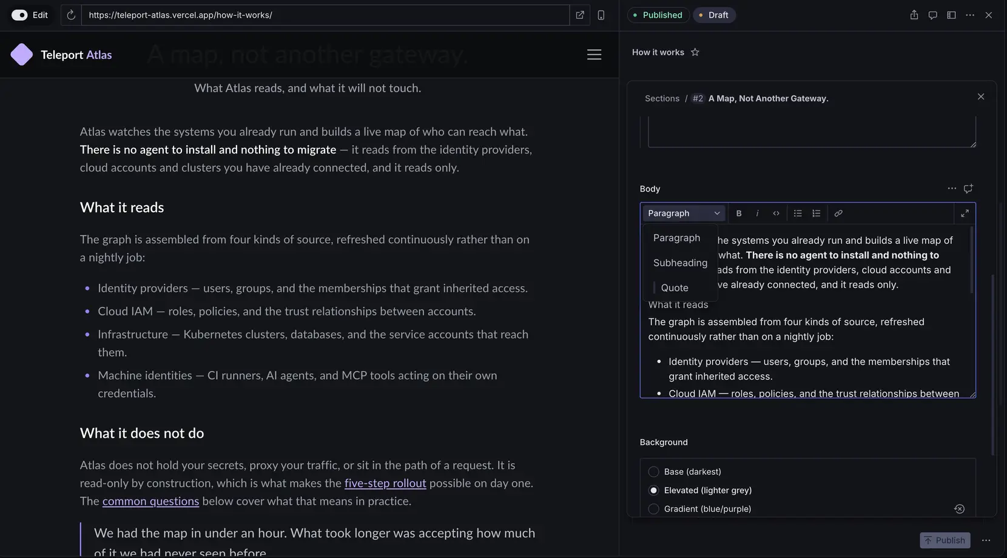Click the Infrastructure bullet in preview
Screen dimensions: 1007x558
tap(313, 343)
